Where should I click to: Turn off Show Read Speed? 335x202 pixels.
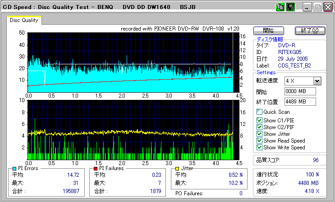tap(259, 140)
